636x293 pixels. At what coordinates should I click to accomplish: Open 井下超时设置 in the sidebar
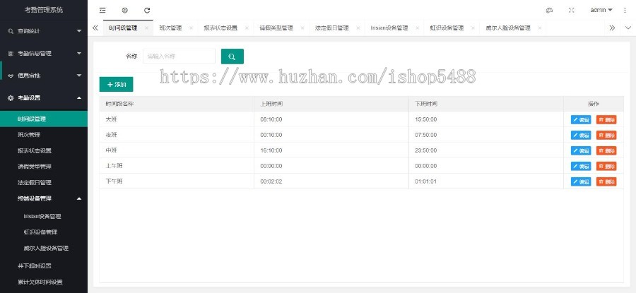pyautogui.click(x=44, y=266)
